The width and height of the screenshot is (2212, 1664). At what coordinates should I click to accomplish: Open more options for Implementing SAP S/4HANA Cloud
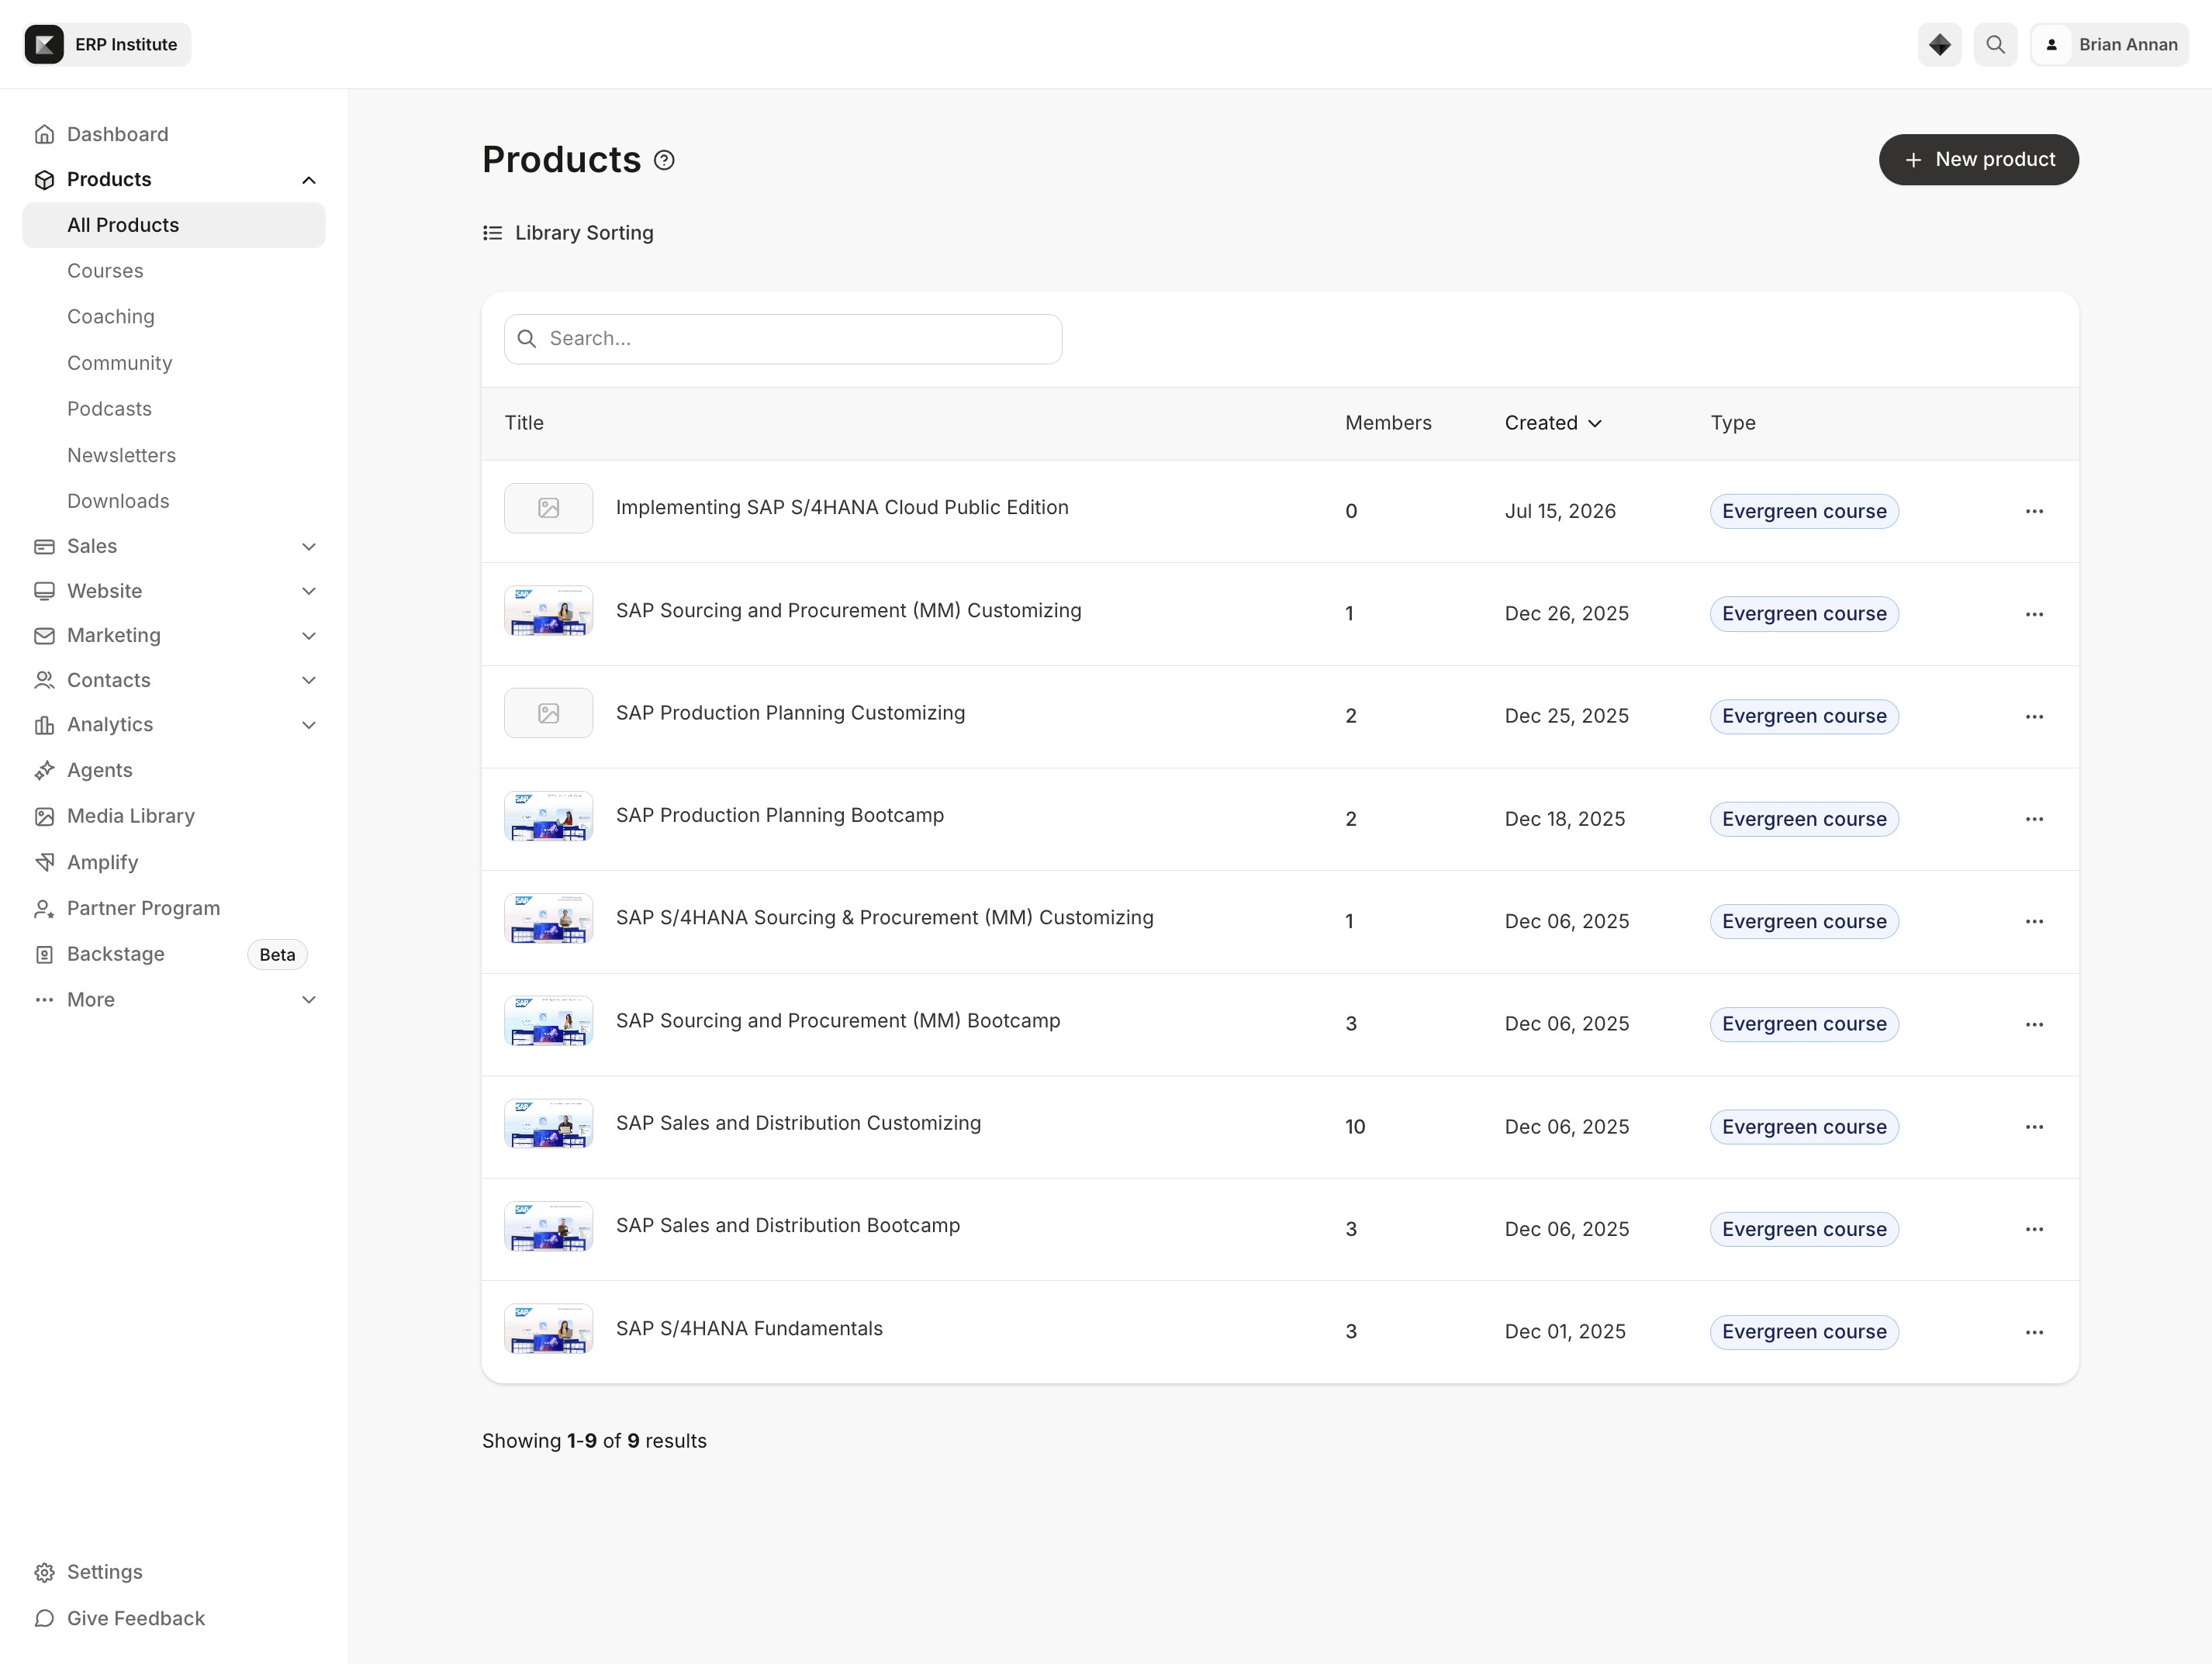2034,512
